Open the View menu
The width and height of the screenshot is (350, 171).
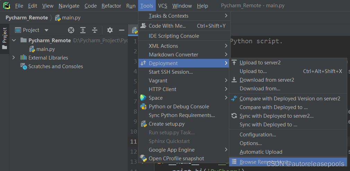click(48, 6)
